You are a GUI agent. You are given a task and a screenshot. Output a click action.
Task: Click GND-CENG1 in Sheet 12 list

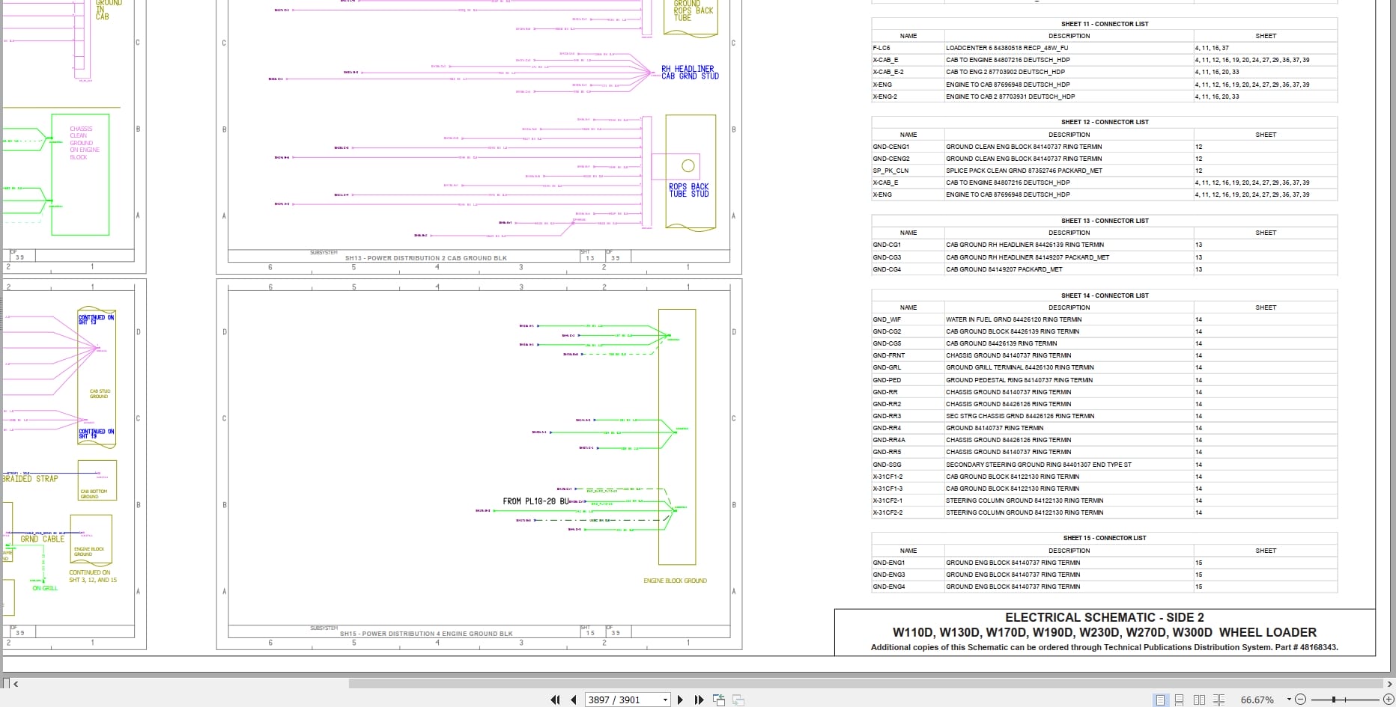(x=890, y=147)
